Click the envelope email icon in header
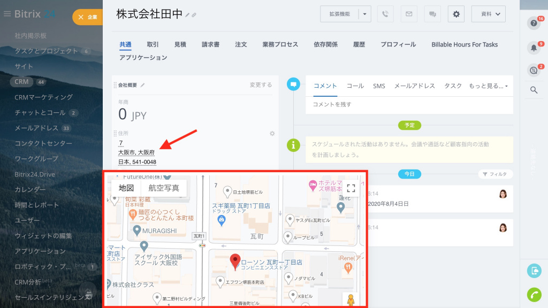This screenshot has height=308, width=548. 409,14
